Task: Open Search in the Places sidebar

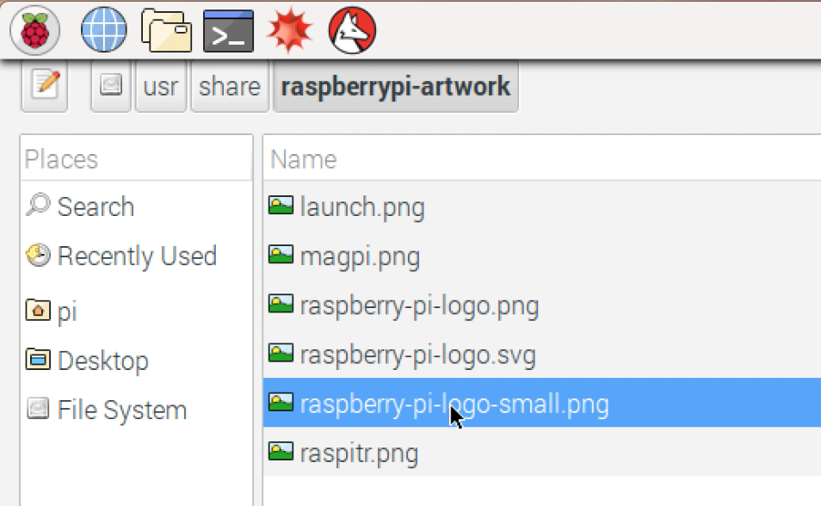Action: point(96,207)
